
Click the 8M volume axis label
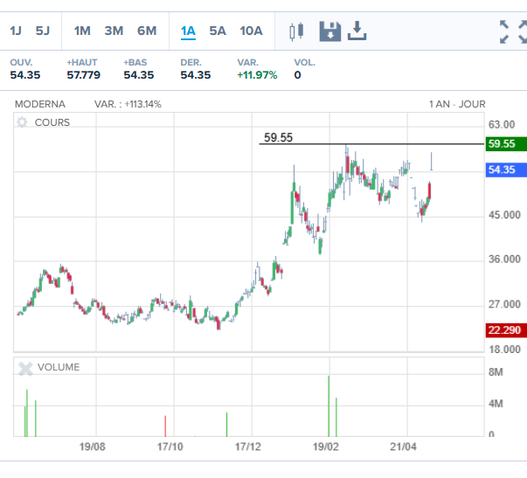pyautogui.click(x=496, y=372)
